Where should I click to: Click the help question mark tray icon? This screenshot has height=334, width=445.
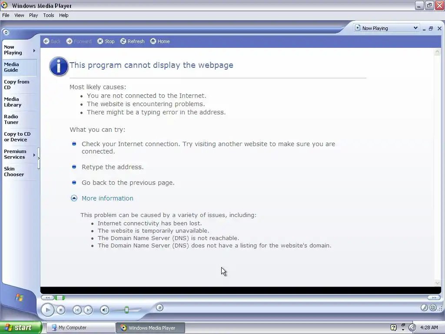click(x=393, y=327)
